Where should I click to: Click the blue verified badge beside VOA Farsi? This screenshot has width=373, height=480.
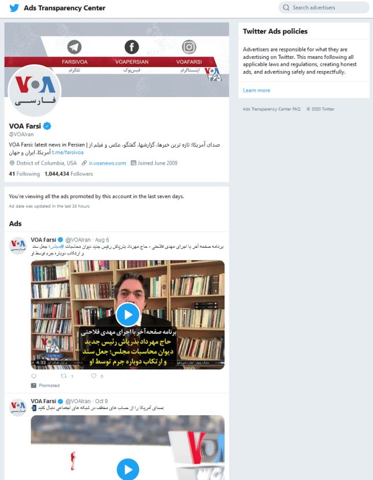click(47, 126)
